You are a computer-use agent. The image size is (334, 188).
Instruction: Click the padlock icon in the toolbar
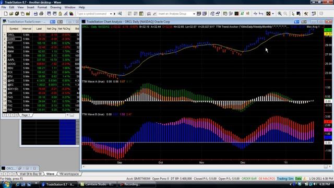[x=61, y=14]
